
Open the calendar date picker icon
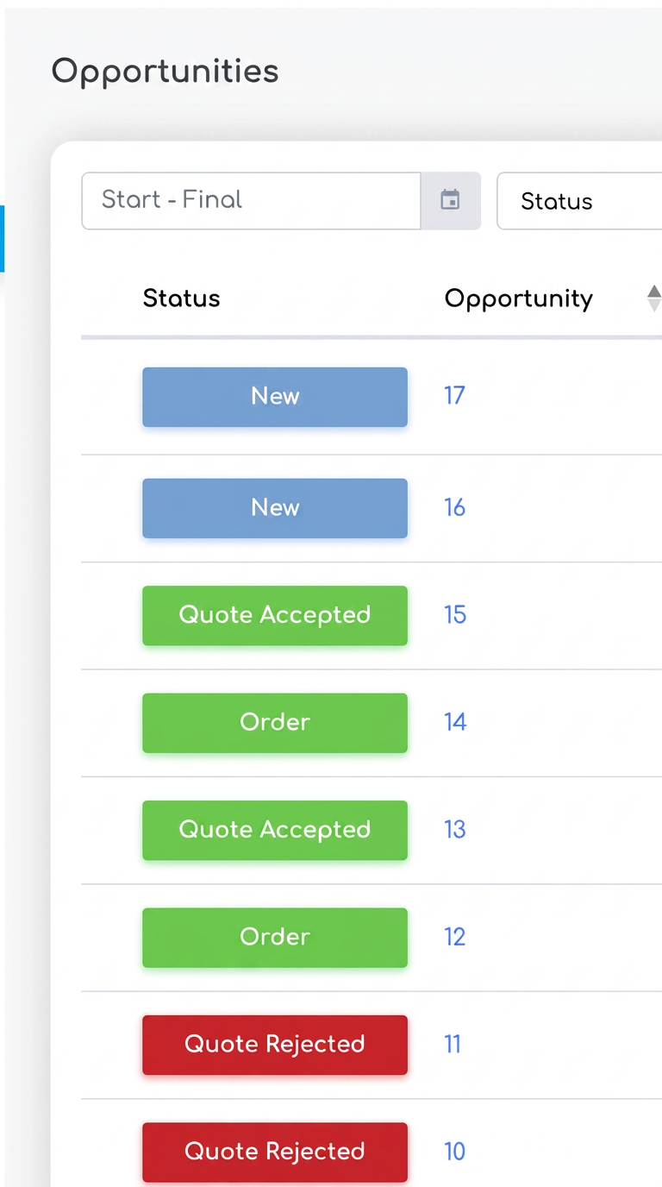pyautogui.click(x=450, y=200)
